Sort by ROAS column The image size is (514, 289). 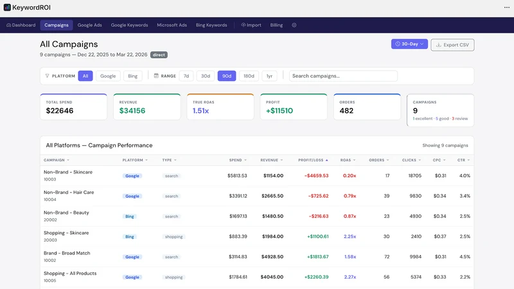pyautogui.click(x=348, y=160)
